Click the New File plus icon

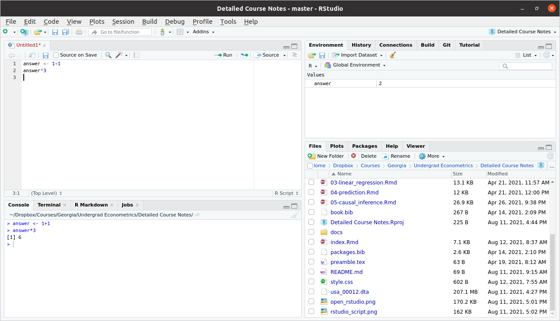[x=6, y=32]
